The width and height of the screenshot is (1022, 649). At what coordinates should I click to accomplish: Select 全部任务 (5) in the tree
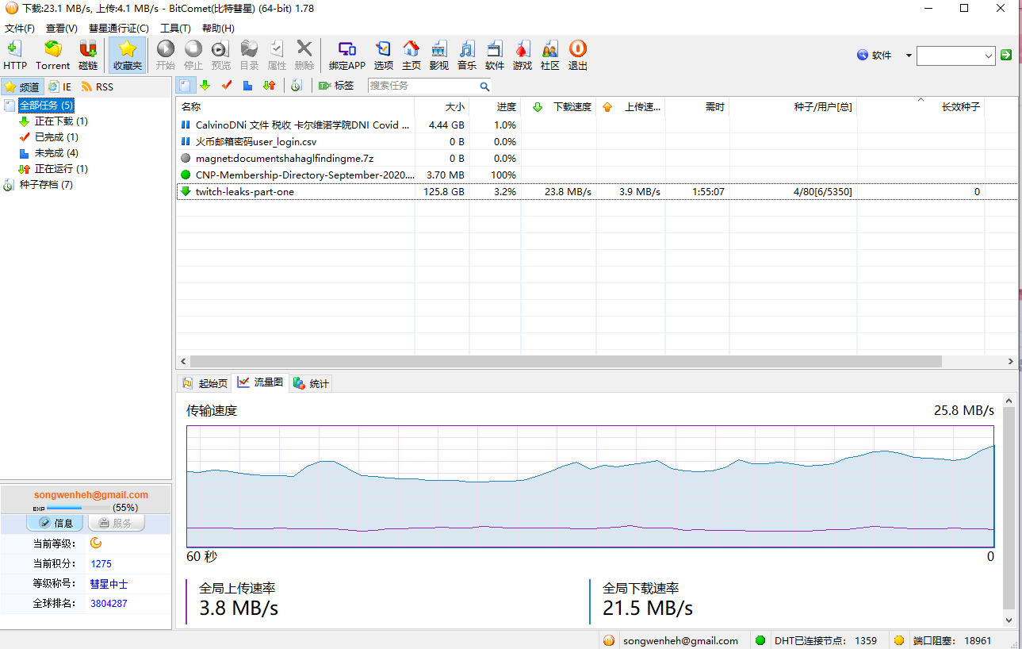point(46,106)
